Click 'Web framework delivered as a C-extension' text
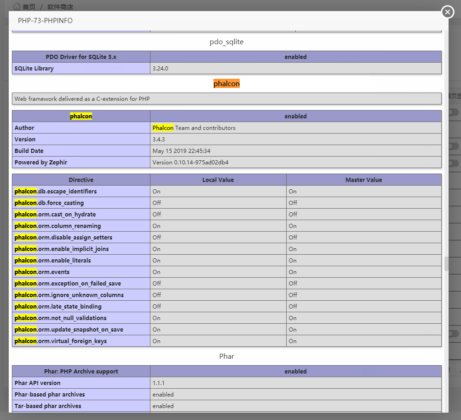 tap(82, 99)
